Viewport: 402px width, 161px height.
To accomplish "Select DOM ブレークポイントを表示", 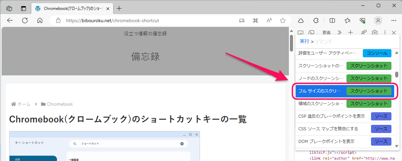I will [x=344, y=142].
